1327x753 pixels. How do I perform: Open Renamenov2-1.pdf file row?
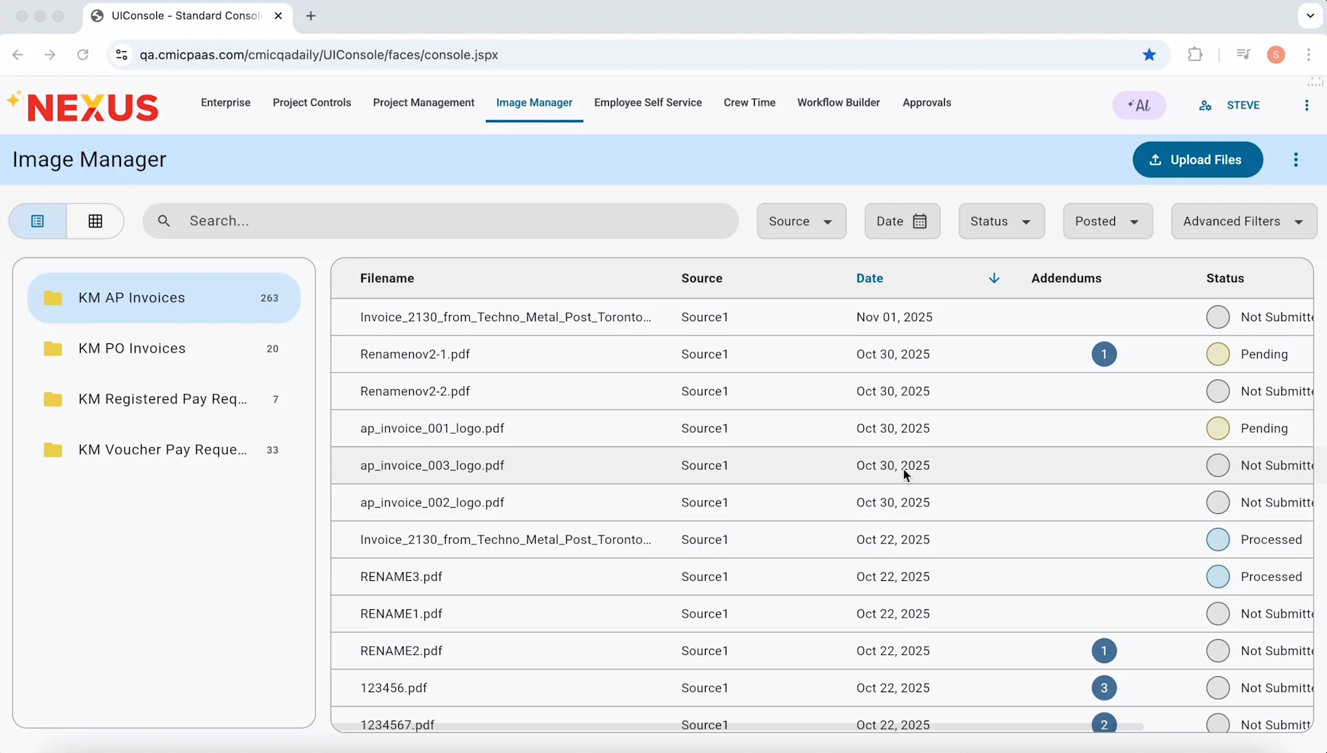tap(822, 354)
